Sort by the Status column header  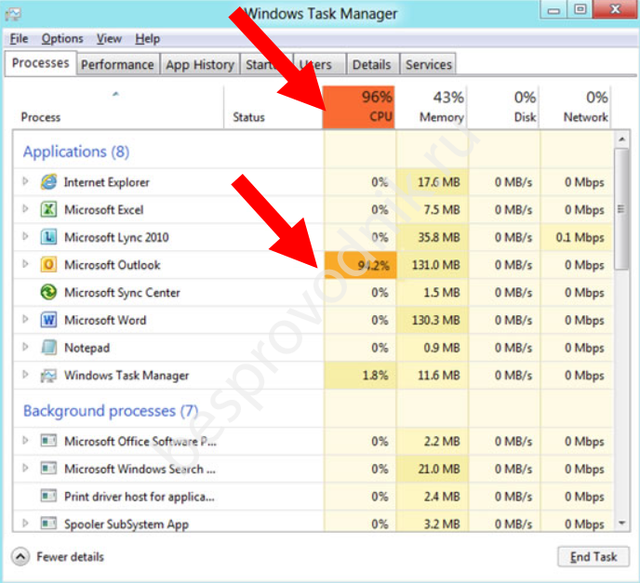tap(273, 107)
